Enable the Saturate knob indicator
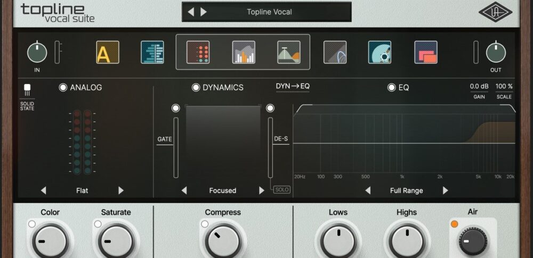533x258 pixels. point(98,224)
